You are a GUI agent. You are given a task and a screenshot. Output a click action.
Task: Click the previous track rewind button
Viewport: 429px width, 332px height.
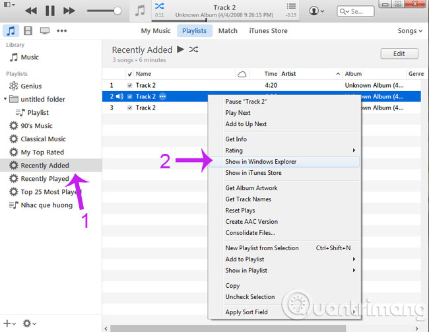coord(30,11)
